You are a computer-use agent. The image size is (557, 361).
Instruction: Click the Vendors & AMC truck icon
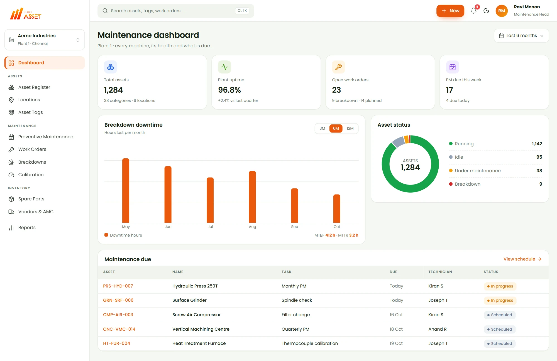click(x=11, y=212)
